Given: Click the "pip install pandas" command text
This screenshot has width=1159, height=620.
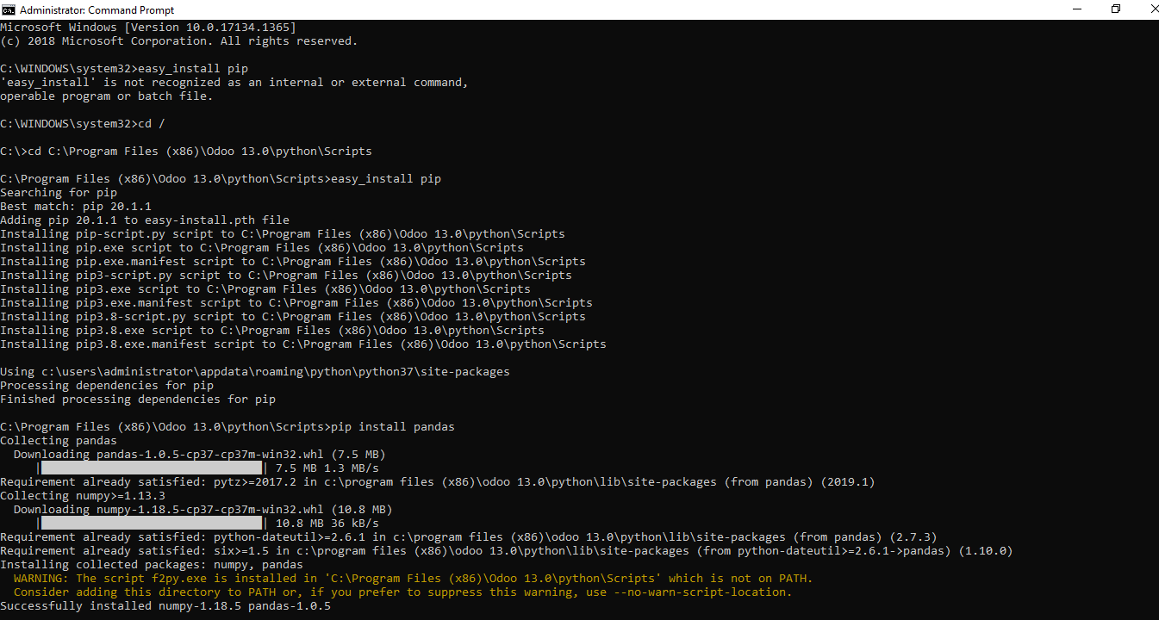Looking at the screenshot, I should tap(393, 427).
